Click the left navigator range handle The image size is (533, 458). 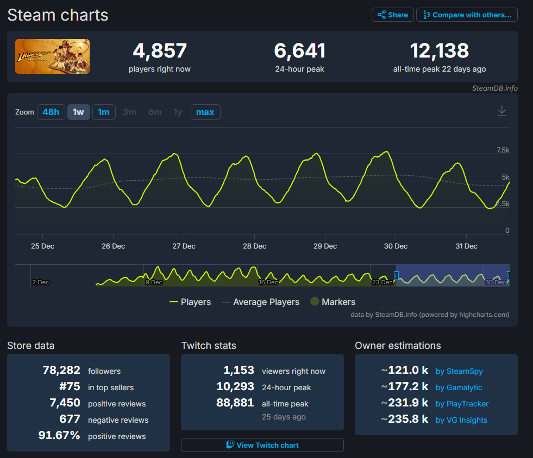tap(396, 275)
